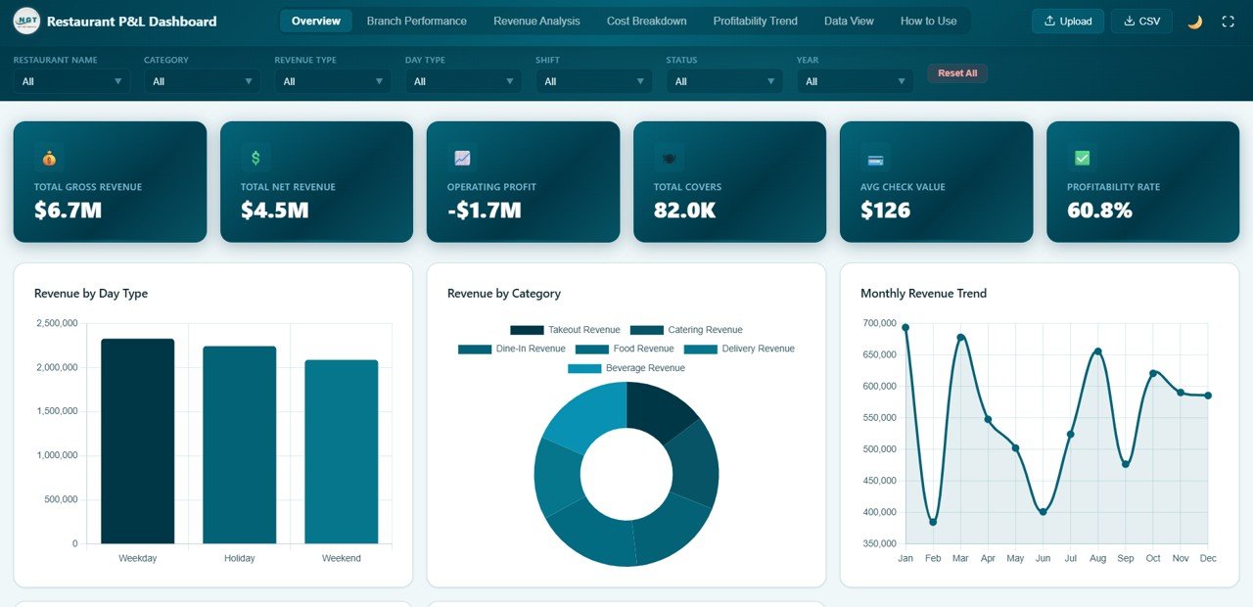1253x607 pixels.
Task: Toggle Beverage Revenue legend item
Action: tap(626, 368)
